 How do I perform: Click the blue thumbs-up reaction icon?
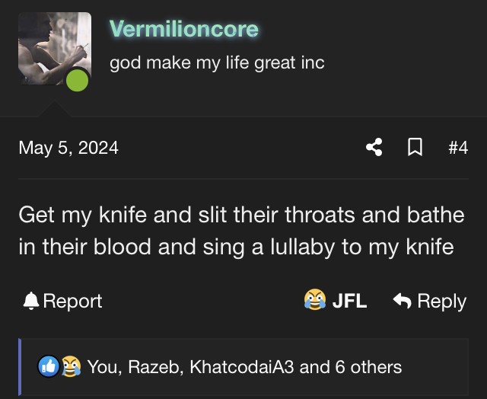49,367
